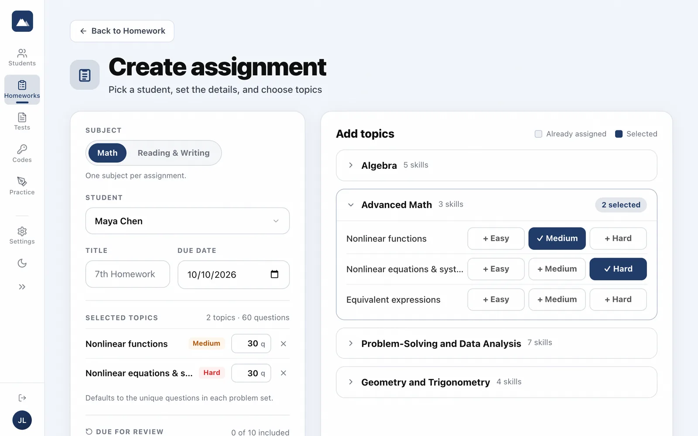The height and width of the screenshot is (436, 698).
Task: Click 'One subject per assignment.' note
Action: tap(136, 176)
